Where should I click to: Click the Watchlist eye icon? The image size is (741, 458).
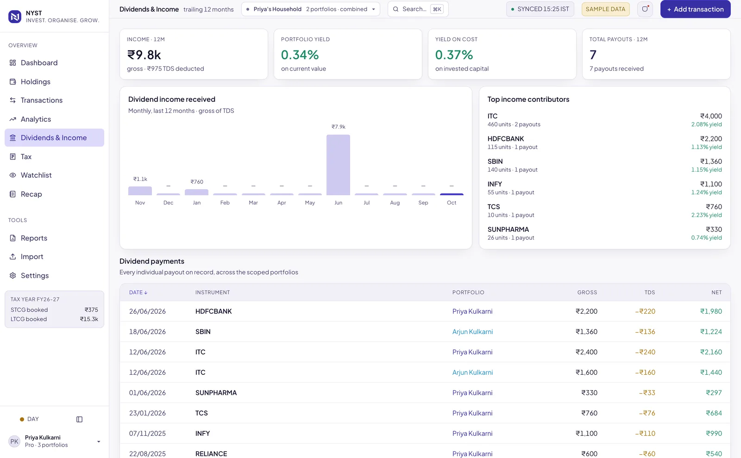[x=13, y=175]
